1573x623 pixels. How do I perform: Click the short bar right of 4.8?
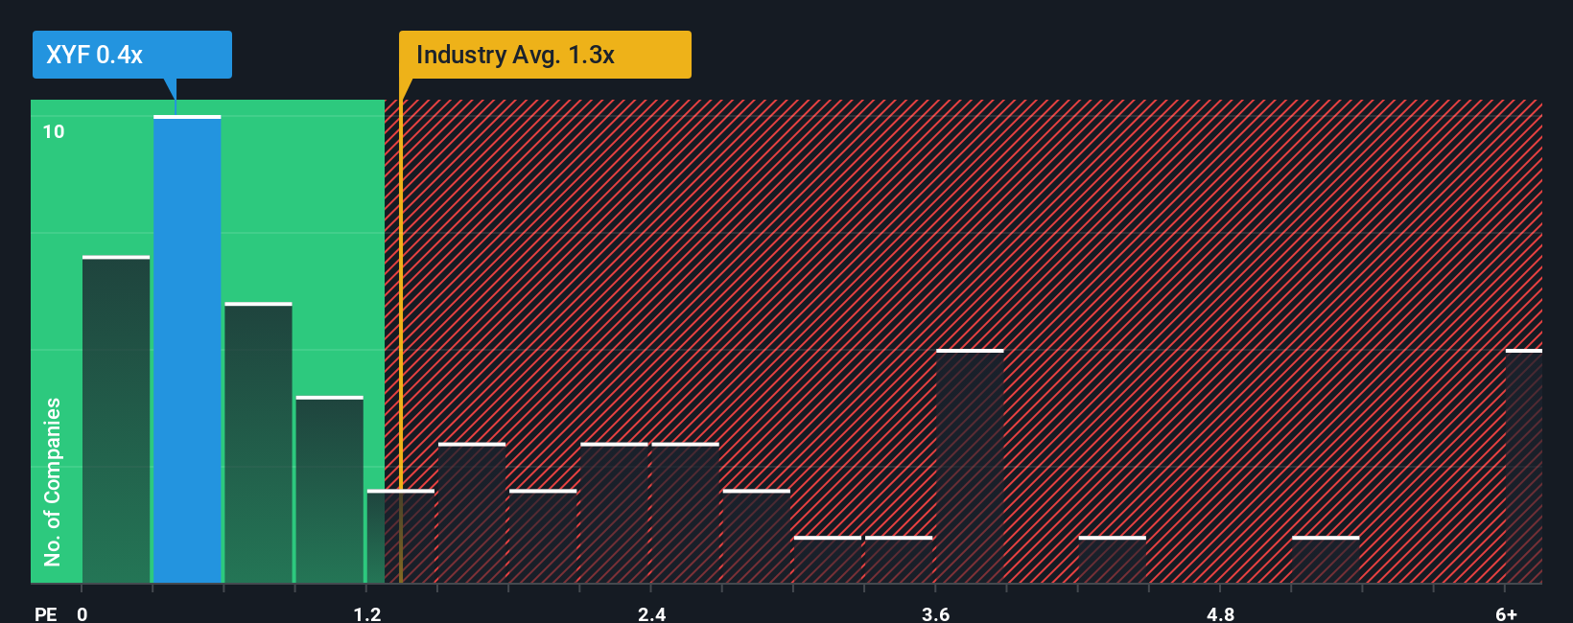[1326, 559]
